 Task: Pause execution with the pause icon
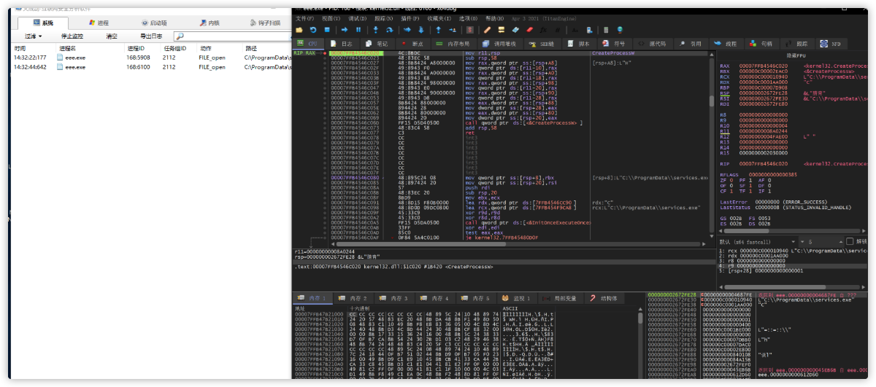[x=358, y=30]
